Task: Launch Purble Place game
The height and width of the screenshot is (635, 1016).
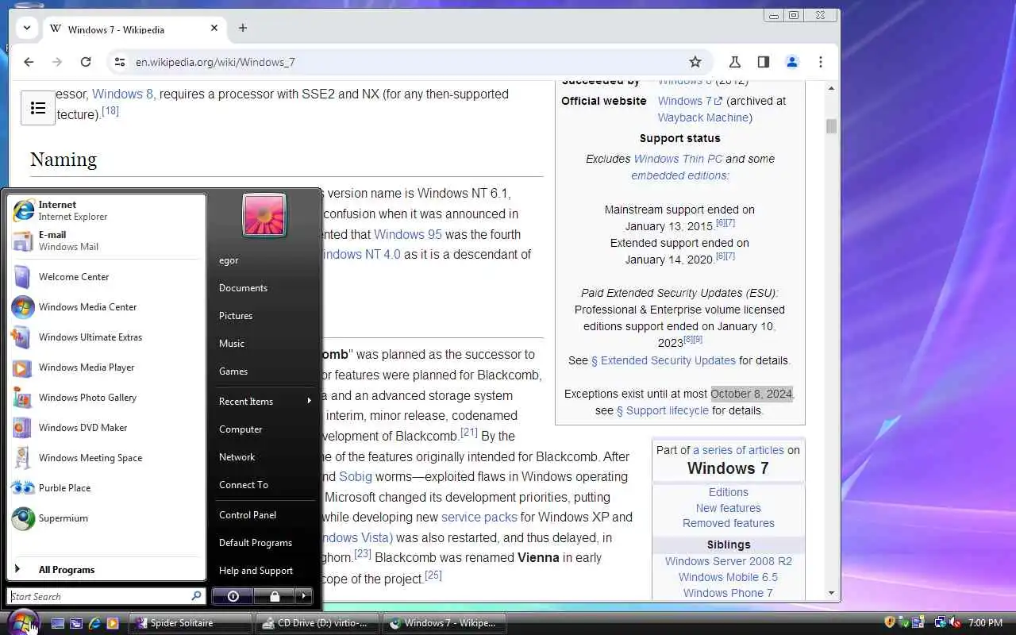Action: pyautogui.click(x=106, y=488)
